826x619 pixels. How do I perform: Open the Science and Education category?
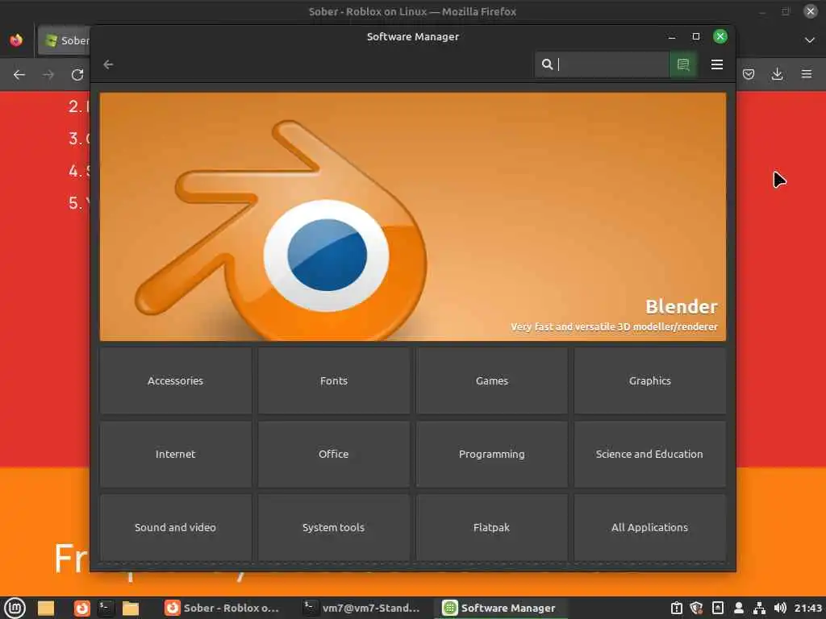coord(649,454)
